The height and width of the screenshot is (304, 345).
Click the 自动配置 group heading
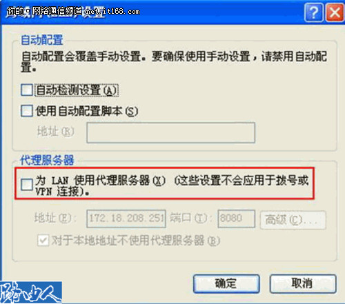pyautogui.click(x=42, y=40)
